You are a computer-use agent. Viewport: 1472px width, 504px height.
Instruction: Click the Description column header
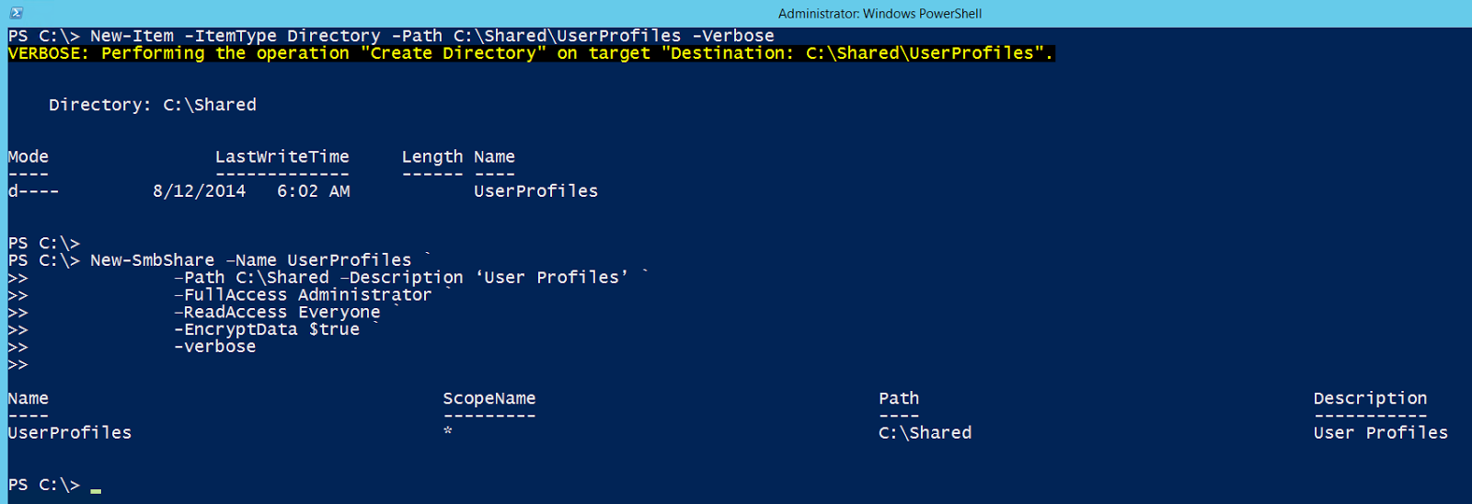click(1370, 398)
